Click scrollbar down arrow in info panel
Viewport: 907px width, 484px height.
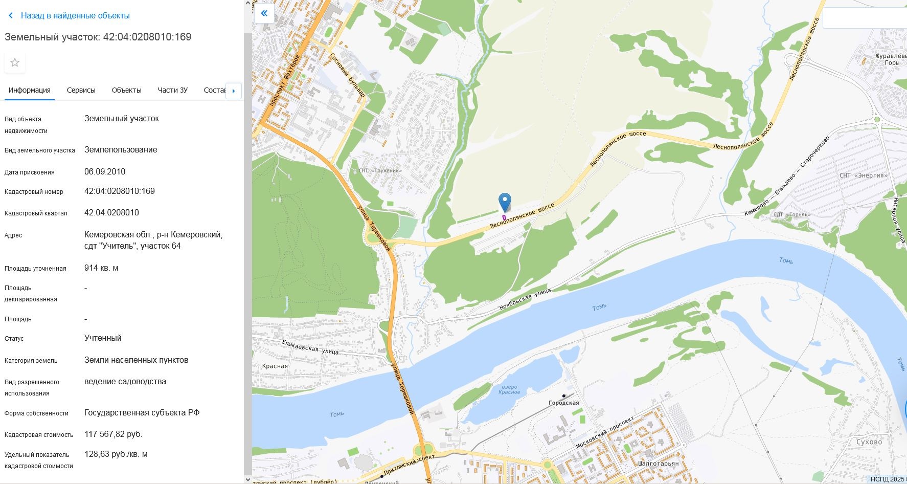click(248, 479)
